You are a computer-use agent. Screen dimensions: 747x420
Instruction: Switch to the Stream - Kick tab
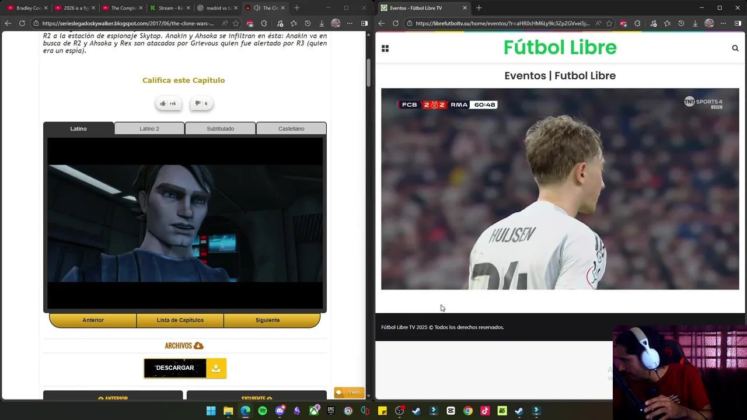[x=170, y=8]
